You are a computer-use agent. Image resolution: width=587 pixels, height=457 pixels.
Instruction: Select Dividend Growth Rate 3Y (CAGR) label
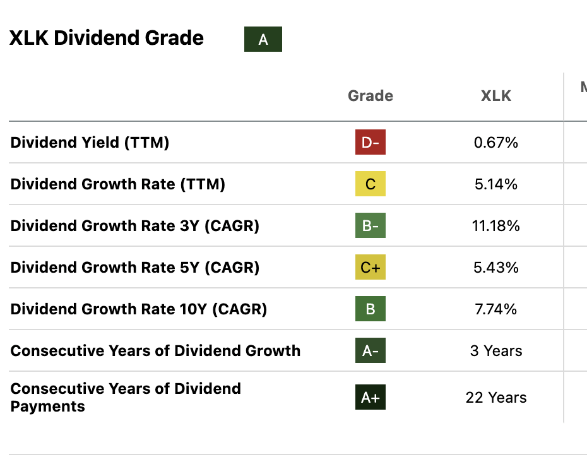(x=135, y=226)
